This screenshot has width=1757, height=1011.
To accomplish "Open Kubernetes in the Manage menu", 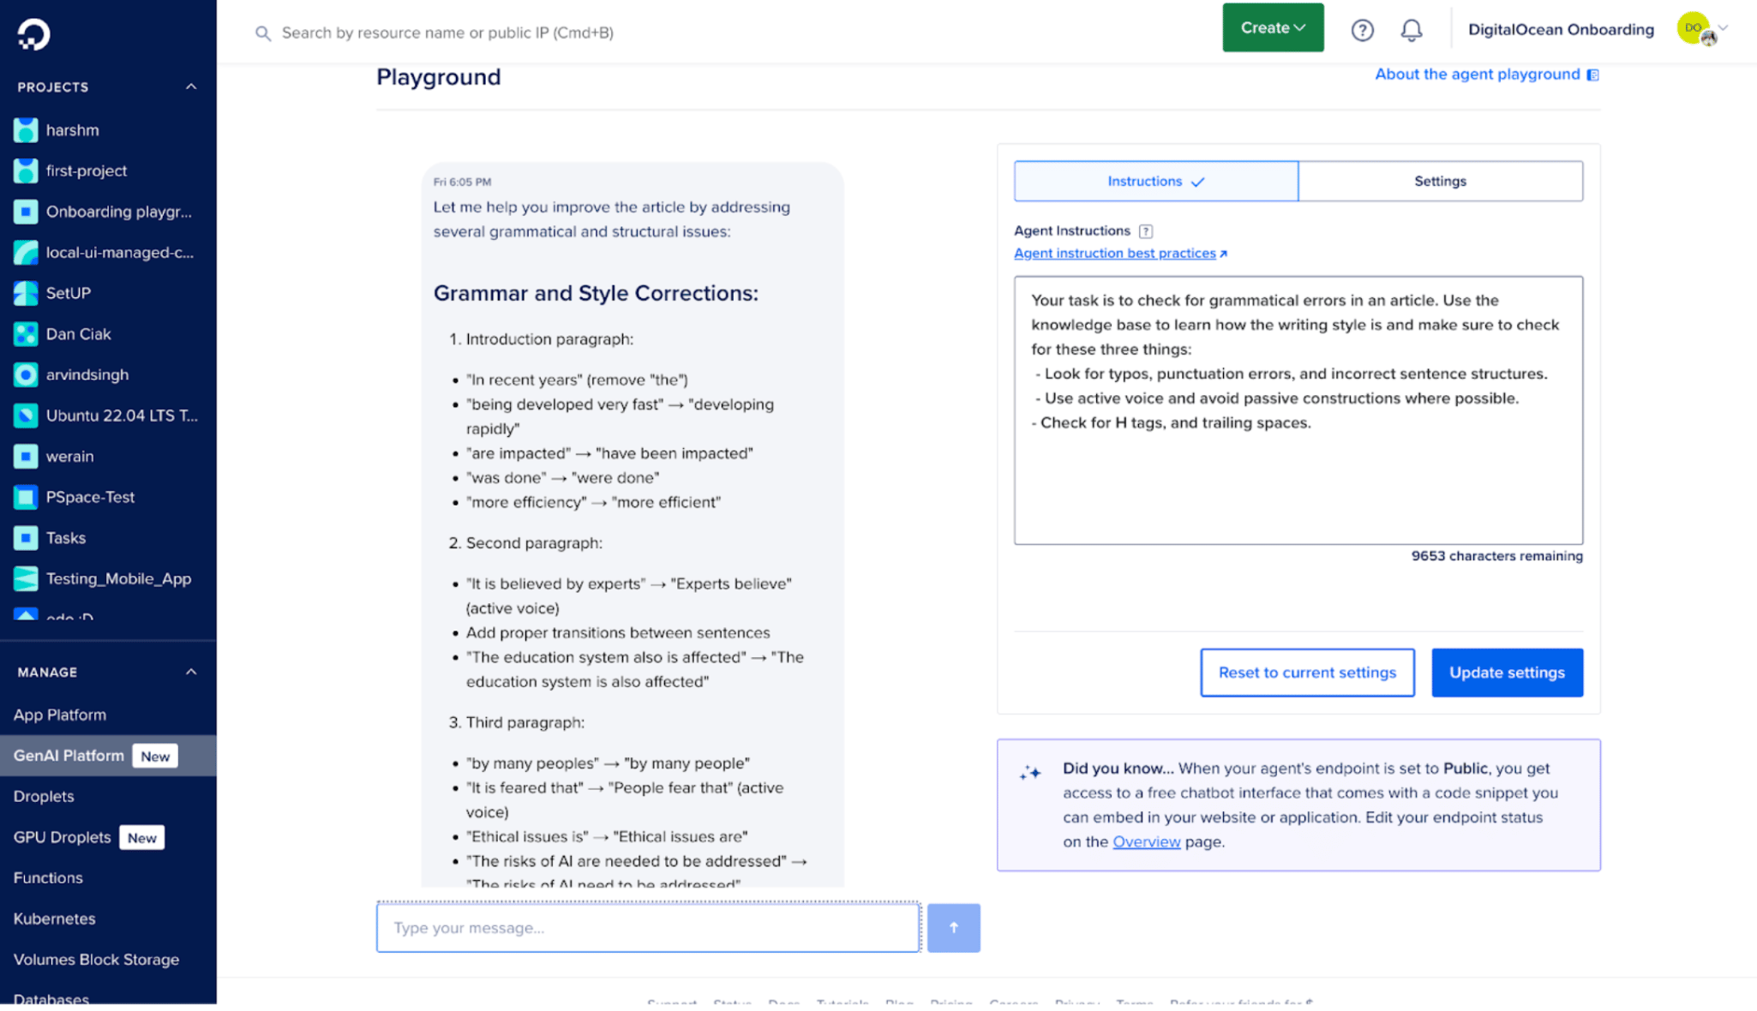I will click(x=54, y=918).
